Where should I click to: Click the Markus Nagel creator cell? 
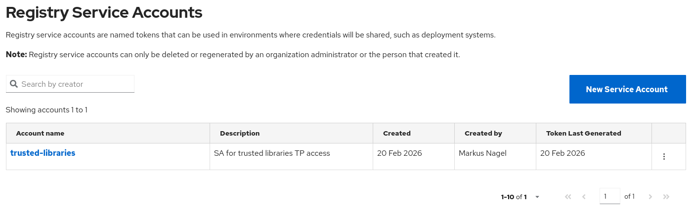click(482, 153)
